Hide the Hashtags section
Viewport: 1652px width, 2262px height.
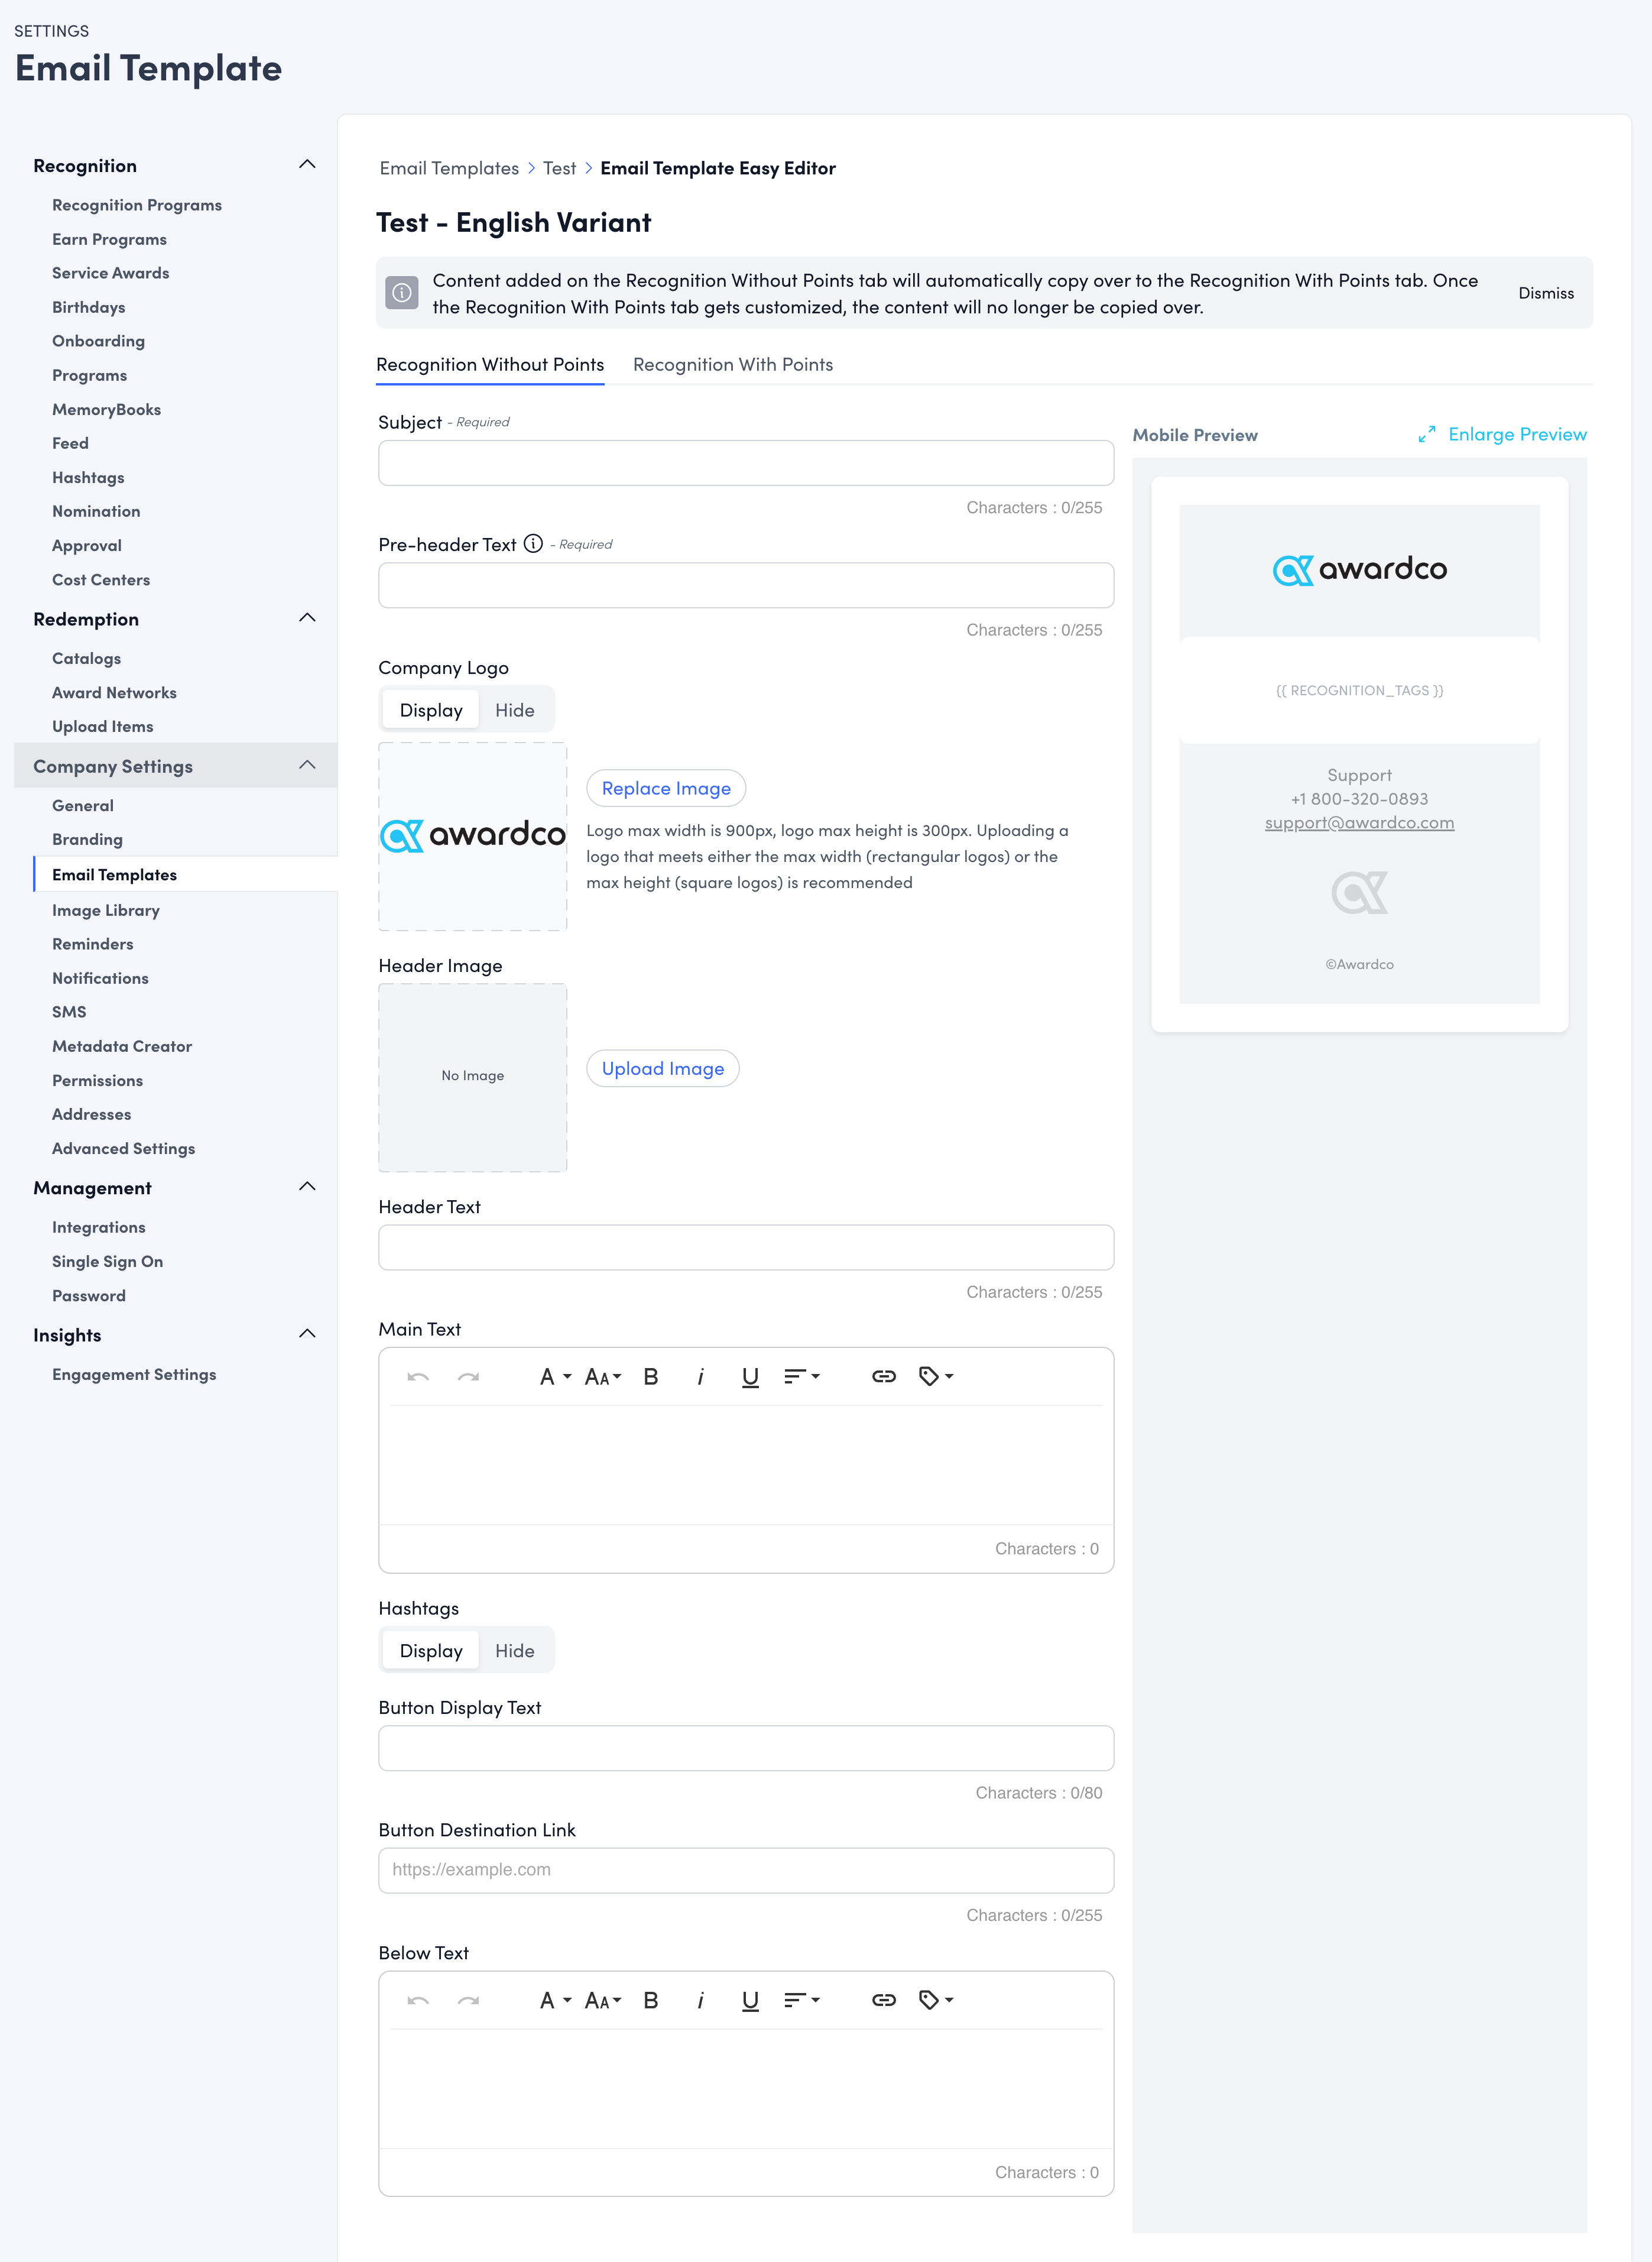coord(514,1650)
